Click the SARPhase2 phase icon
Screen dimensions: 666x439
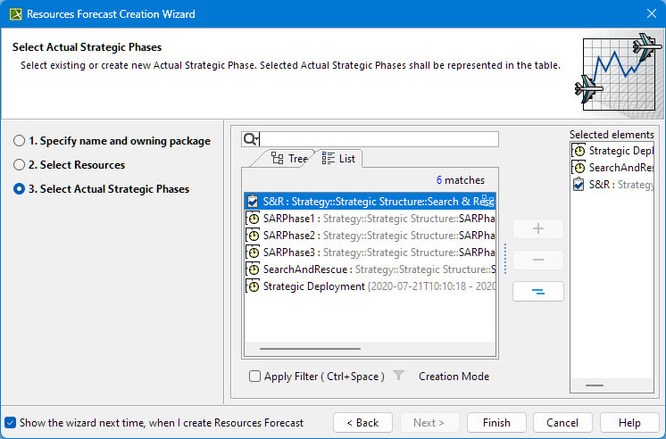[x=254, y=236]
